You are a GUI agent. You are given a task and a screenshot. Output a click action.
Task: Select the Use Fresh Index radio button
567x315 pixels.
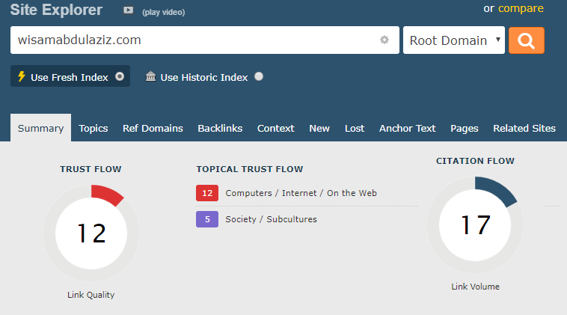(120, 76)
